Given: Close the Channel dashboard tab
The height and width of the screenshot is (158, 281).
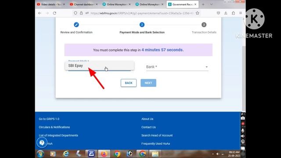Looking at the screenshot, I should pos(97,4).
